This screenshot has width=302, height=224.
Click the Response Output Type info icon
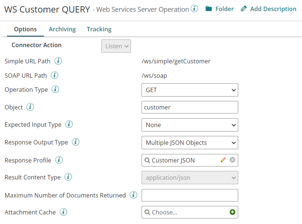pyautogui.click(x=76, y=143)
